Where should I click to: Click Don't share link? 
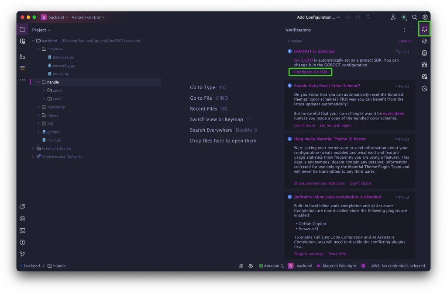[x=360, y=183]
